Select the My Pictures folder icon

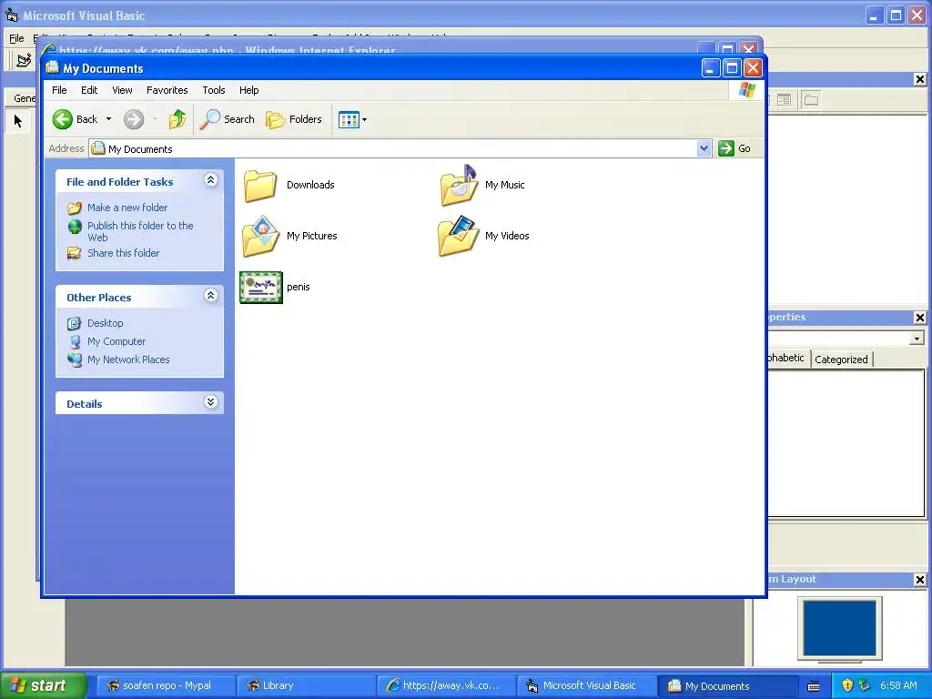[260, 236]
